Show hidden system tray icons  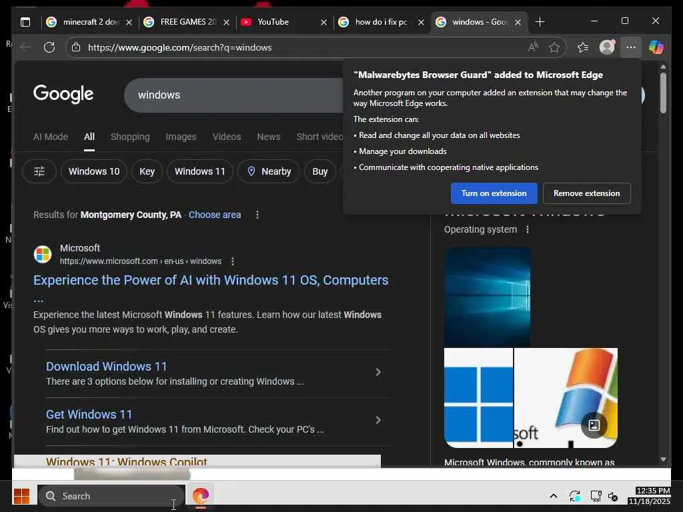(x=553, y=496)
